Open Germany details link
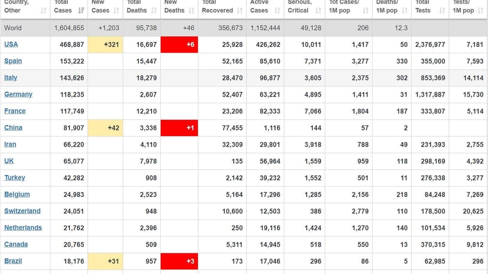Screen dimensions: 488x274 [x=18, y=94]
